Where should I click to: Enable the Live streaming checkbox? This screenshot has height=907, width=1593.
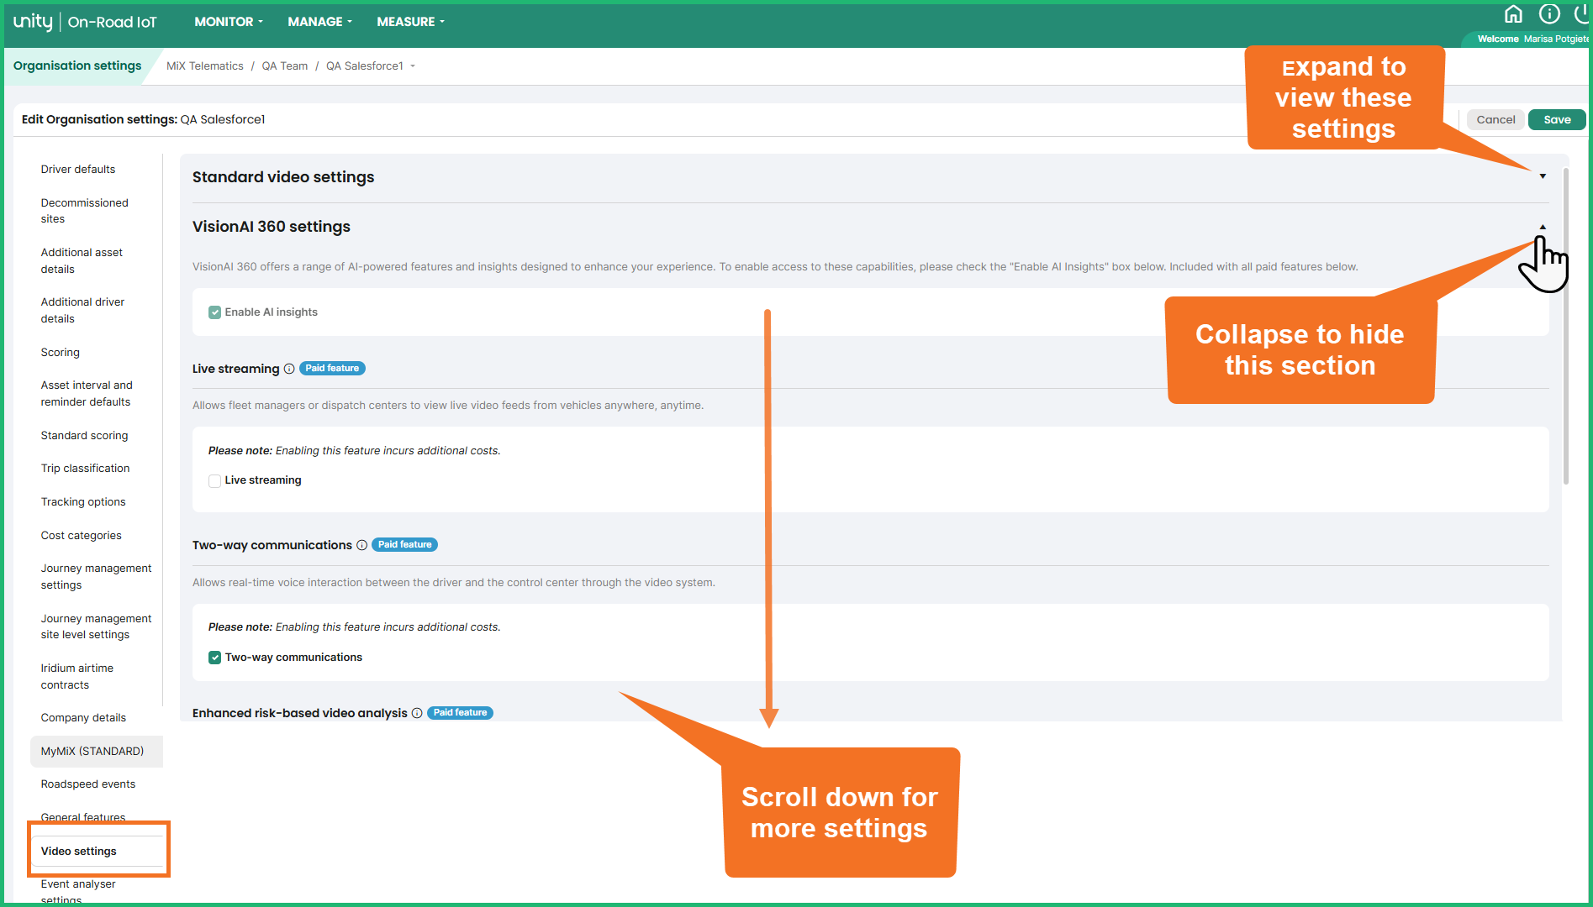[x=215, y=480]
